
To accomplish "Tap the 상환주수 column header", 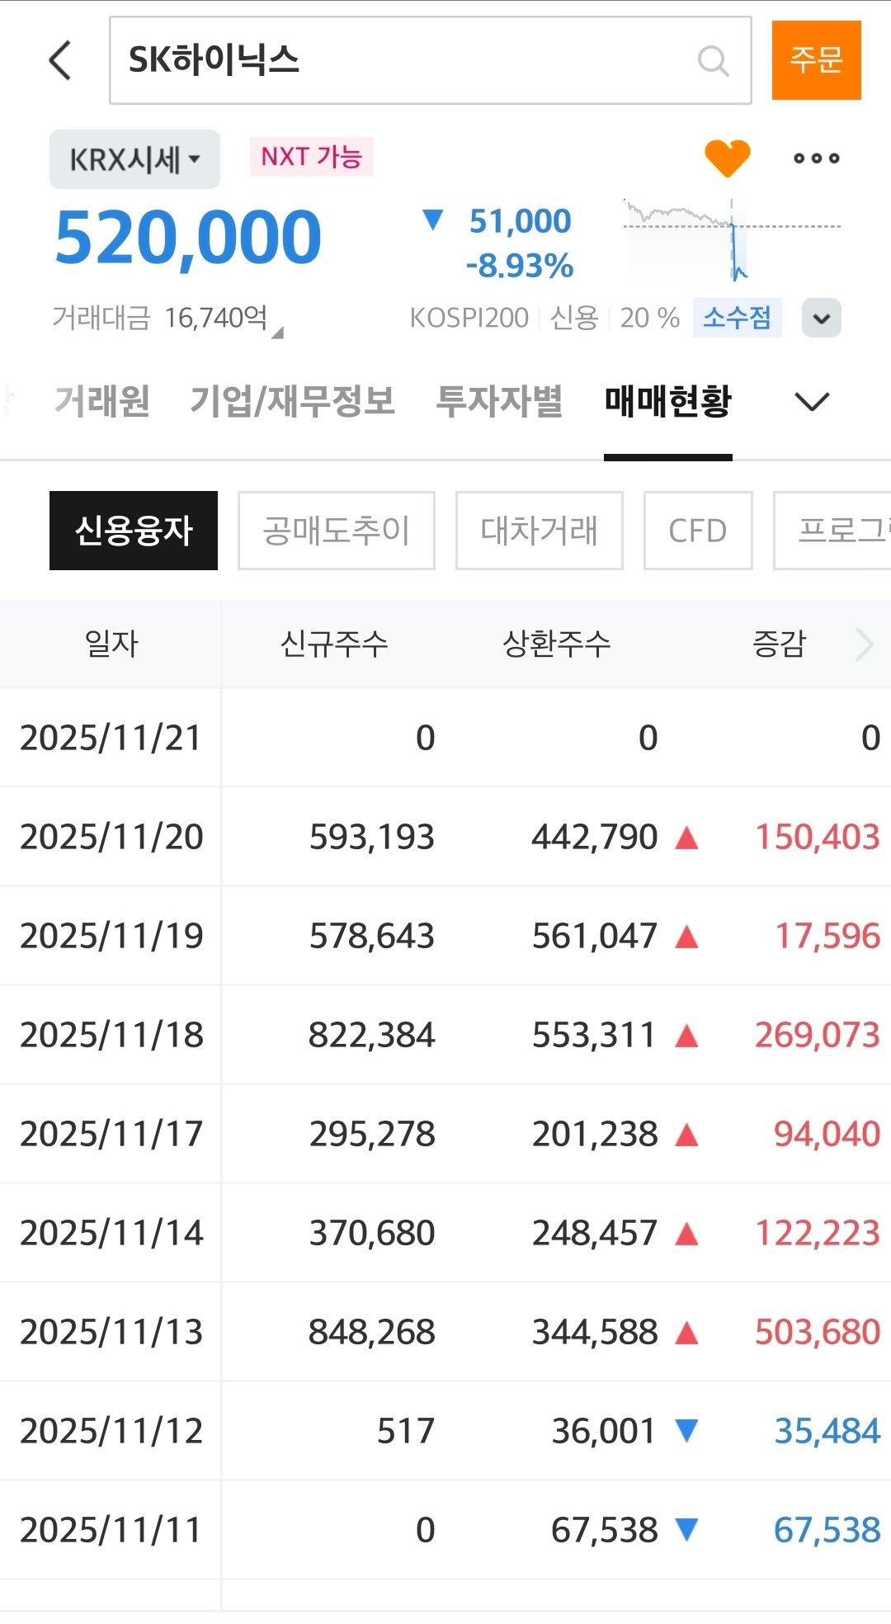I will point(557,644).
